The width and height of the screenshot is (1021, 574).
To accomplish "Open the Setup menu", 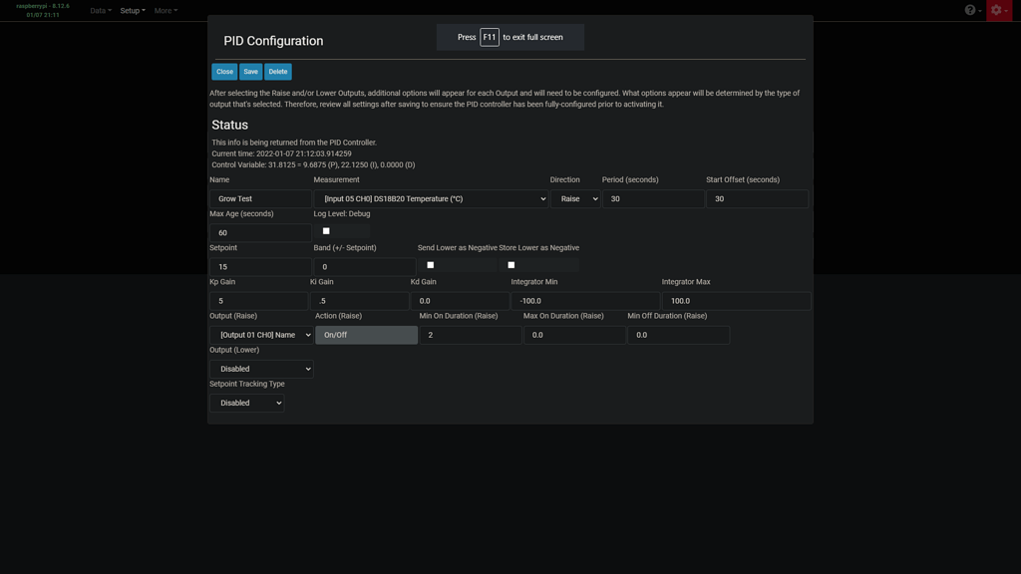I will [131, 10].
